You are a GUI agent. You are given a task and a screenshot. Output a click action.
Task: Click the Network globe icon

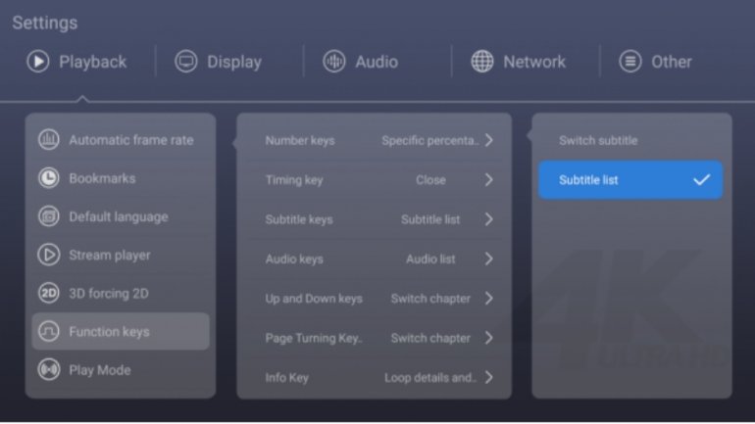click(x=482, y=62)
